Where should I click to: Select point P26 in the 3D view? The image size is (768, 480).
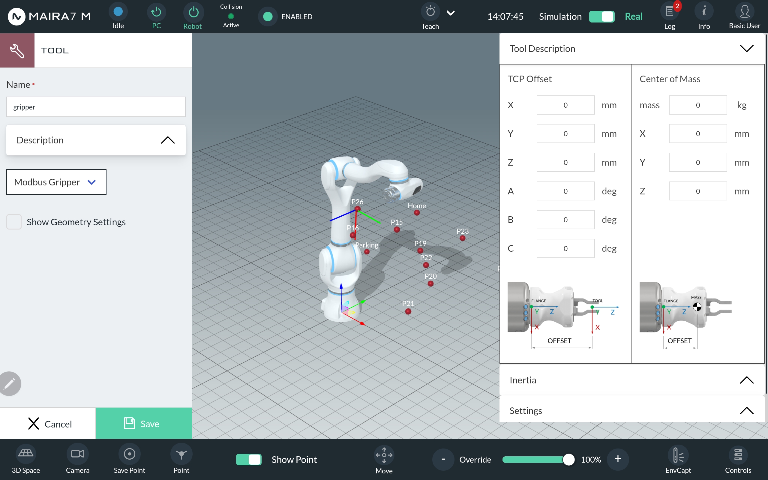(357, 209)
